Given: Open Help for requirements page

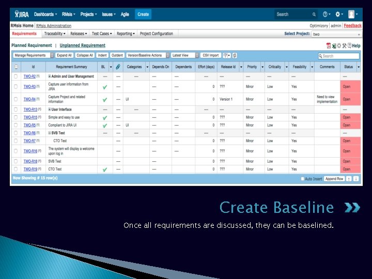Looking at the screenshot, I should (x=354, y=45).
